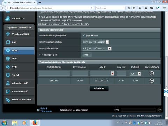This screenshot has width=168, height=126.
Task: Open Ismert játékok listája dropdown
Action: coord(97,48)
